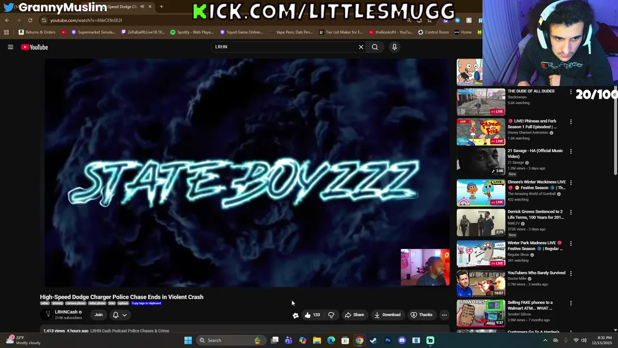
Task: Open the YouTube guide hamburger menu
Action: (x=10, y=47)
